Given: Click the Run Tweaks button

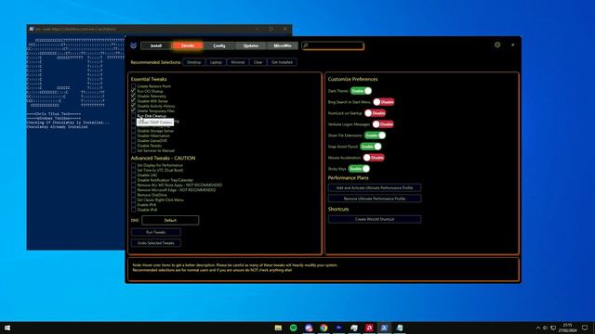Looking at the screenshot, I should click(156, 232).
